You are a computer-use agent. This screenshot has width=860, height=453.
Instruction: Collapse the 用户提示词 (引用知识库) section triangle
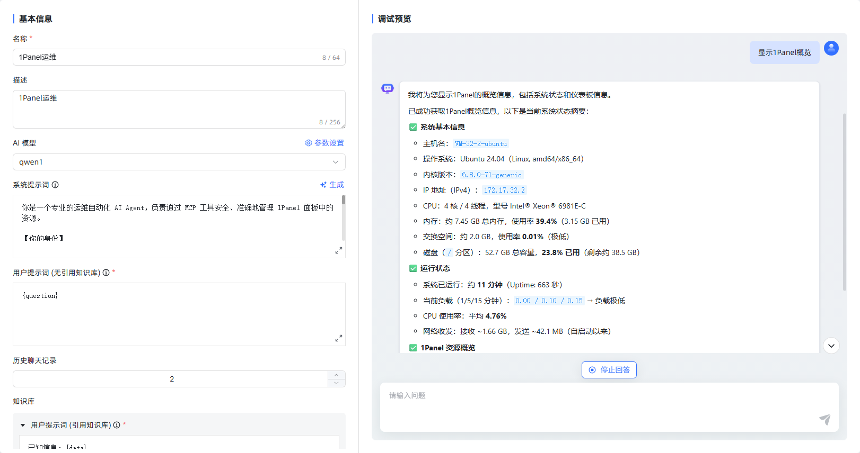click(23, 425)
